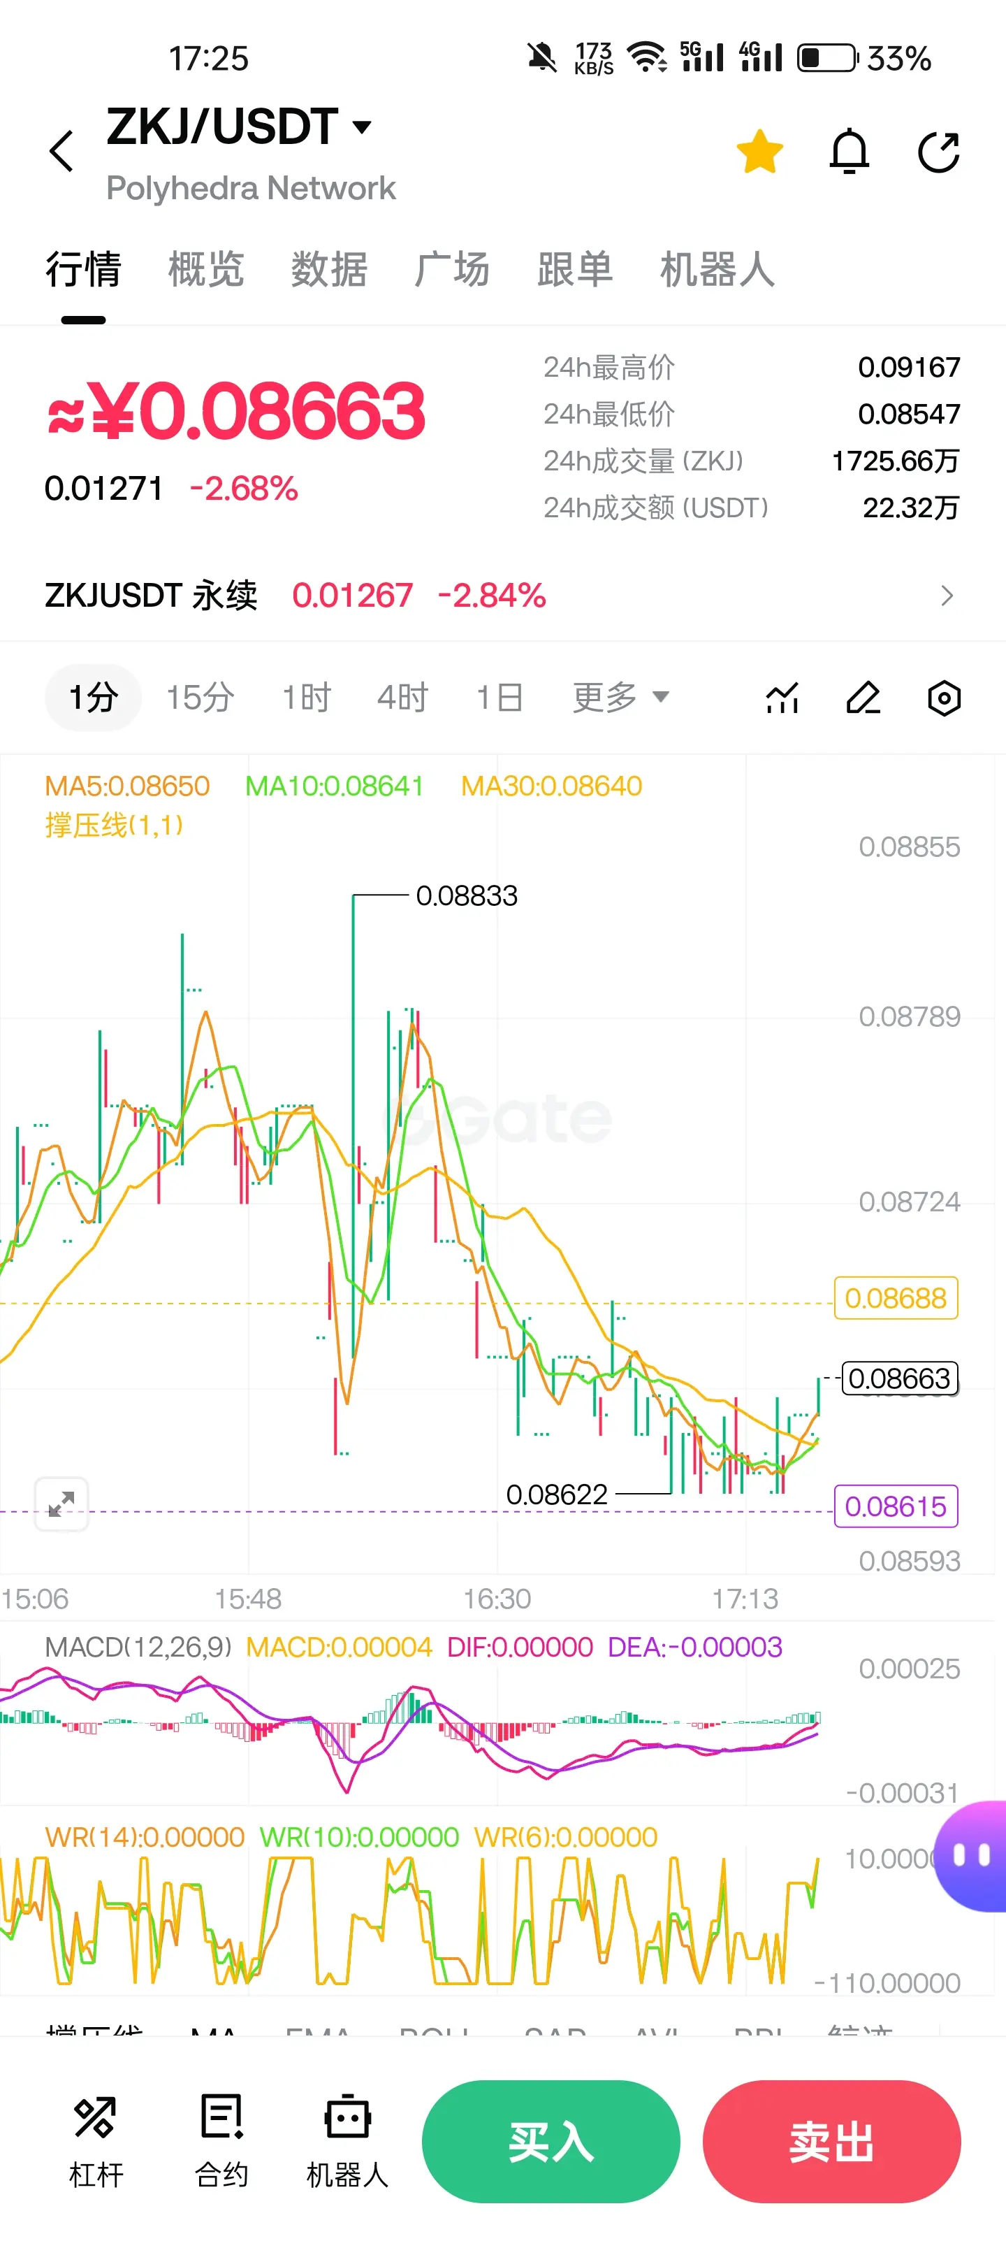Open price alert bell settings

click(849, 151)
